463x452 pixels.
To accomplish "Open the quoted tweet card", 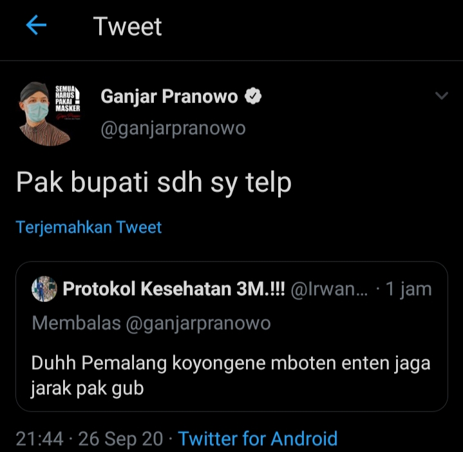I will tap(232, 337).
